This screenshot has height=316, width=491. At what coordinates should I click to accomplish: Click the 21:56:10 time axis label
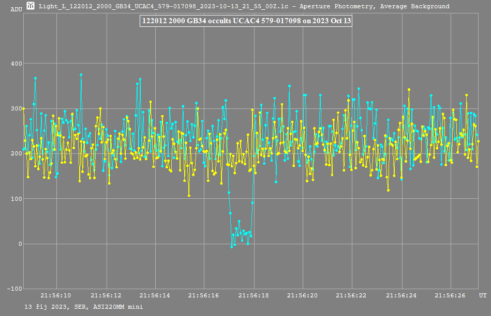click(57, 296)
